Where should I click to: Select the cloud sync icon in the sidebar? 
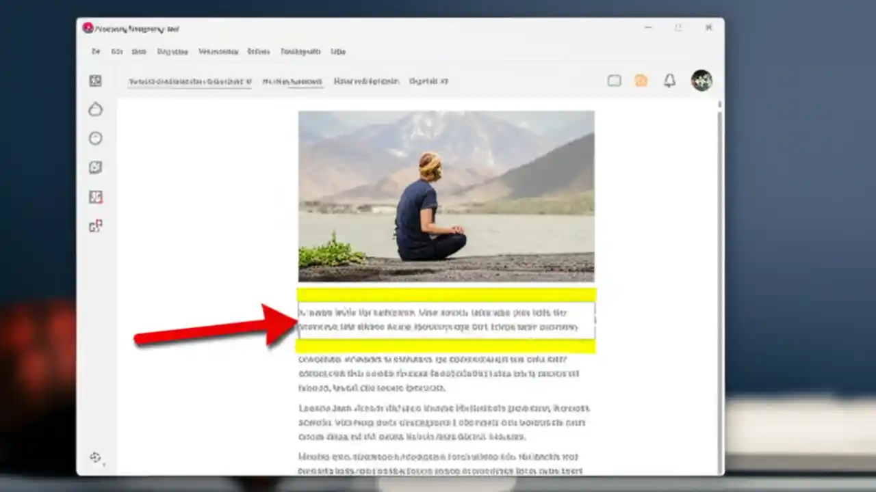pos(95,109)
